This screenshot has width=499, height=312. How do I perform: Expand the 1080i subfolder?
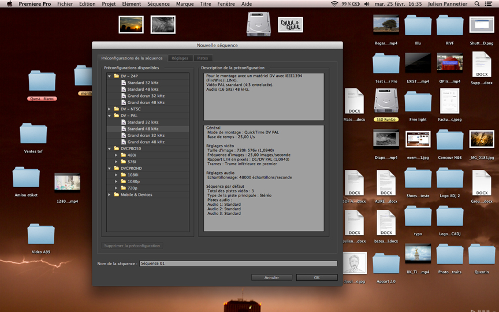coord(116,175)
